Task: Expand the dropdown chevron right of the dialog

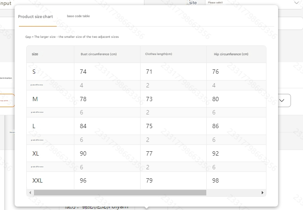Action: (x=282, y=100)
